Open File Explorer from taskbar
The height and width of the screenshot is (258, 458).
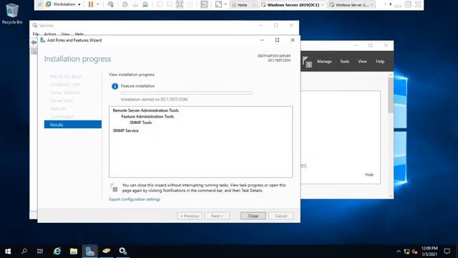[74, 252]
